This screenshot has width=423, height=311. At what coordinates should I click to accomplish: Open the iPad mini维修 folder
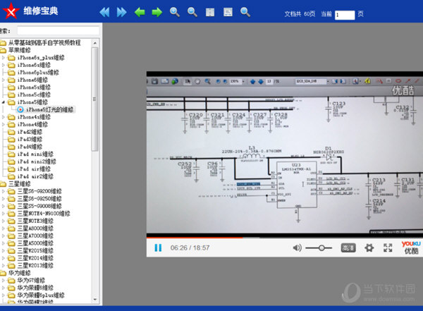coord(35,154)
